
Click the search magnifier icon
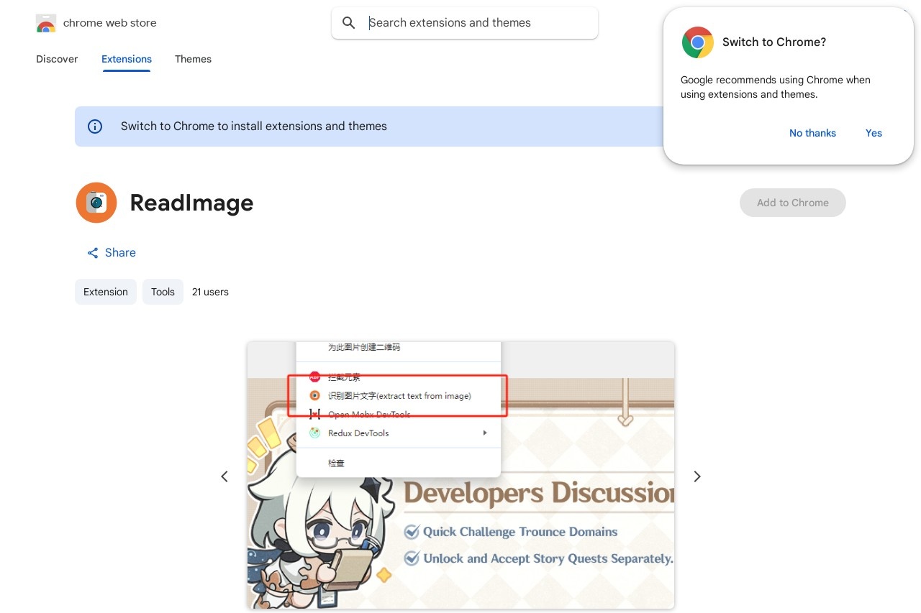(349, 23)
